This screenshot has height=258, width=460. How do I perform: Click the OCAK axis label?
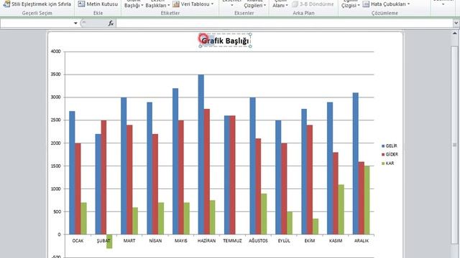click(x=78, y=241)
